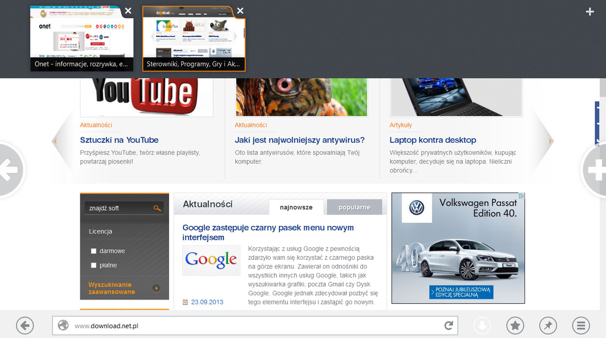This screenshot has width=606, height=338.
Task: Open Aktualności category above YouTube article
Action: click(96, 125)
